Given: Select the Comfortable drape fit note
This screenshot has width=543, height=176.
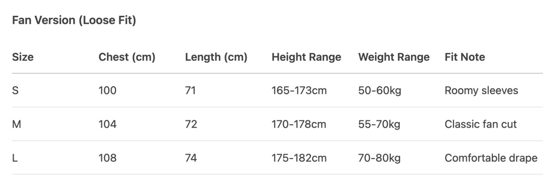Looking at the screenshot, I should pyautogui.click(x=491, y=158).
